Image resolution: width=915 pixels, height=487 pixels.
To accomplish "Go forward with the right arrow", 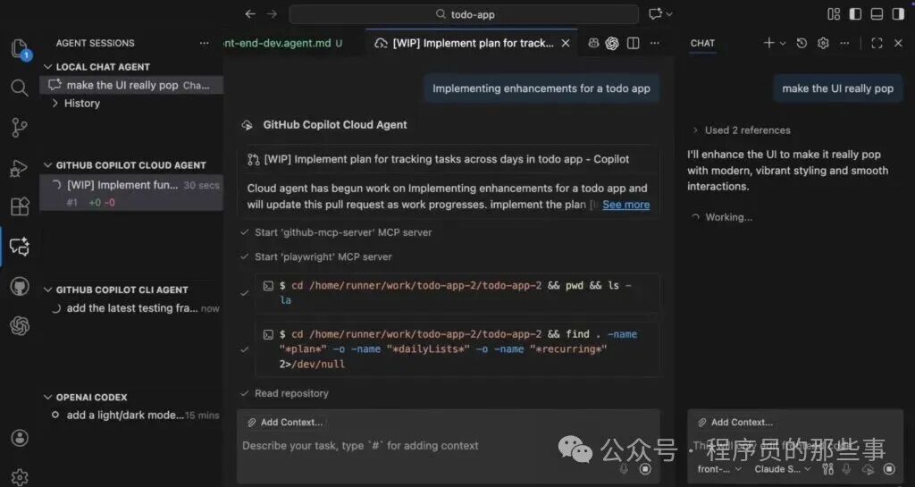I will coord(272,14).
